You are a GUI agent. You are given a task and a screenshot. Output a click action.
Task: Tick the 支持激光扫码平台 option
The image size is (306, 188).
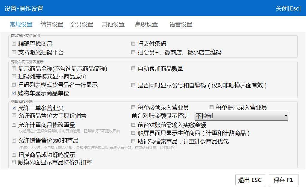14,52
